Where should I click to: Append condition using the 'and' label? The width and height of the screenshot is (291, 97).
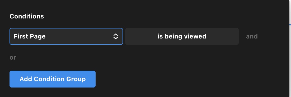tap(252, 36)
